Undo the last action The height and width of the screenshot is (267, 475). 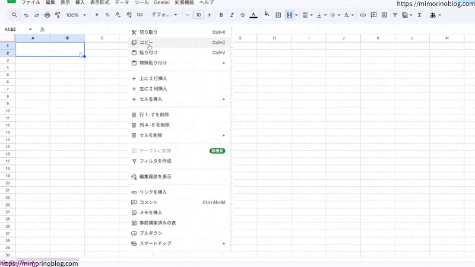[x=26, y=15]
